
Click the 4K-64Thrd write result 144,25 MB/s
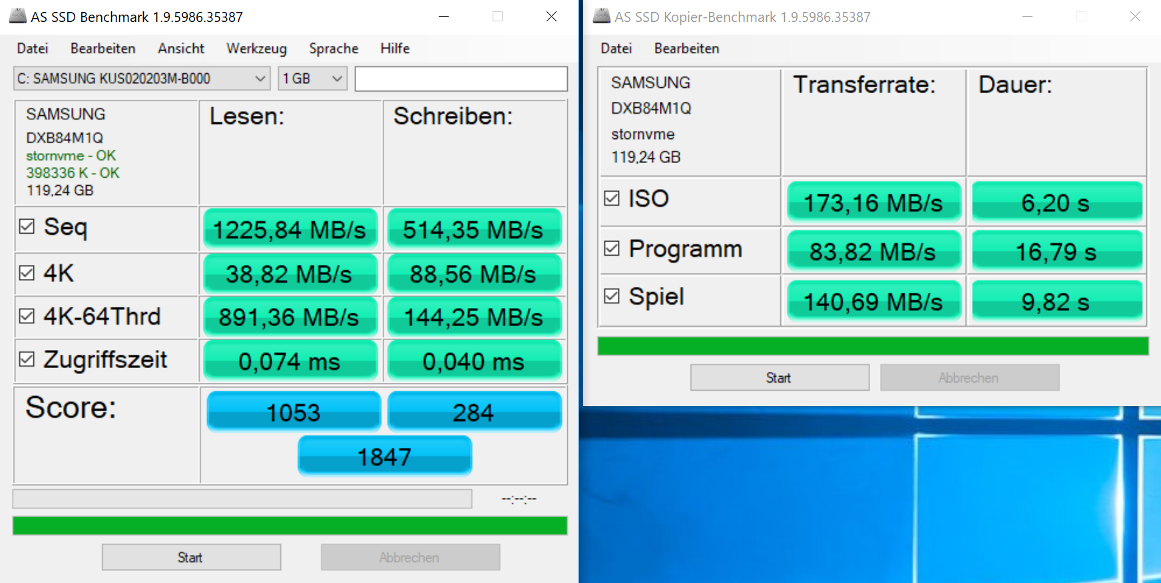coord(475,317)
